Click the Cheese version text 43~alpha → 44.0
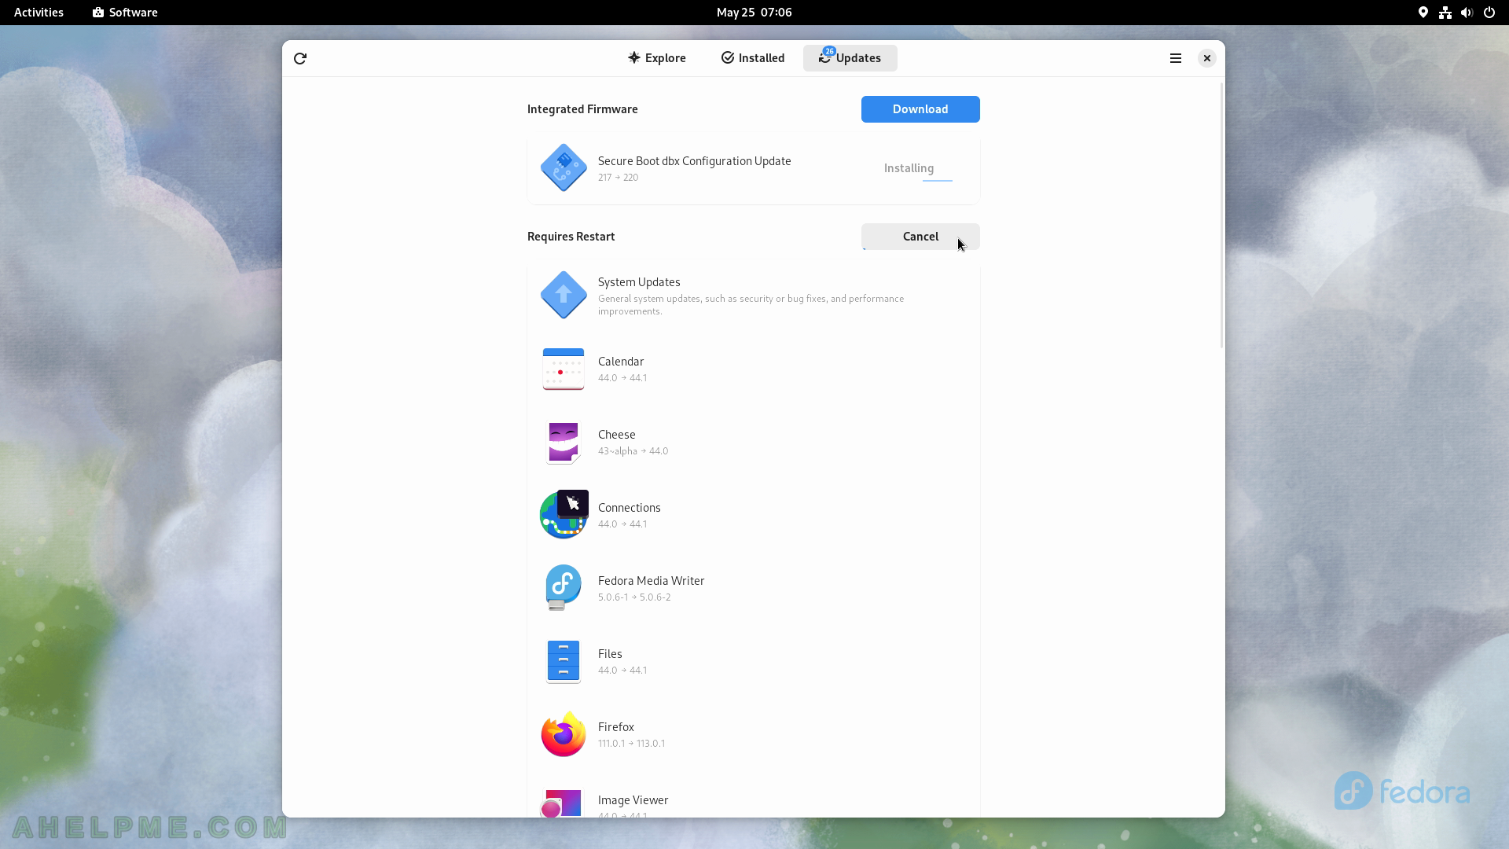Image resolution: width=1509 pixels, height=849 pixels. [x=633, y=451]
